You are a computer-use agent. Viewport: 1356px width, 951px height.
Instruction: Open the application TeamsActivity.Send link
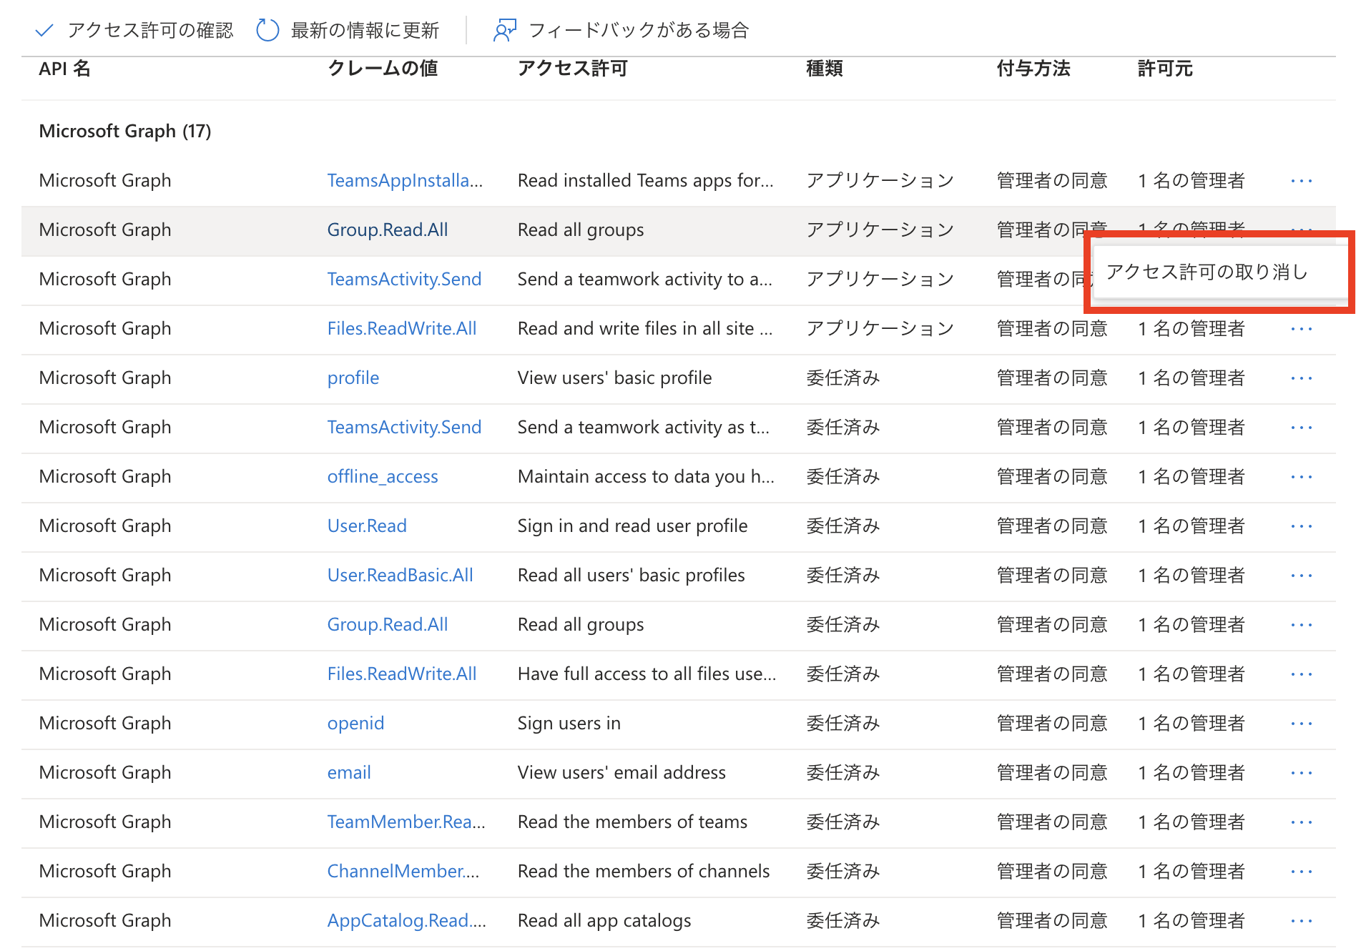pyautogui.click(x=404, y=279)
